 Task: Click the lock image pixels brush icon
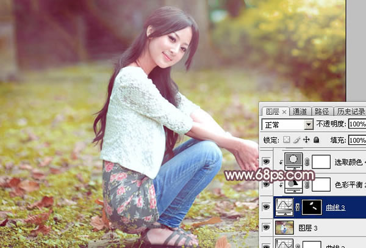click(x=296, y=140)
